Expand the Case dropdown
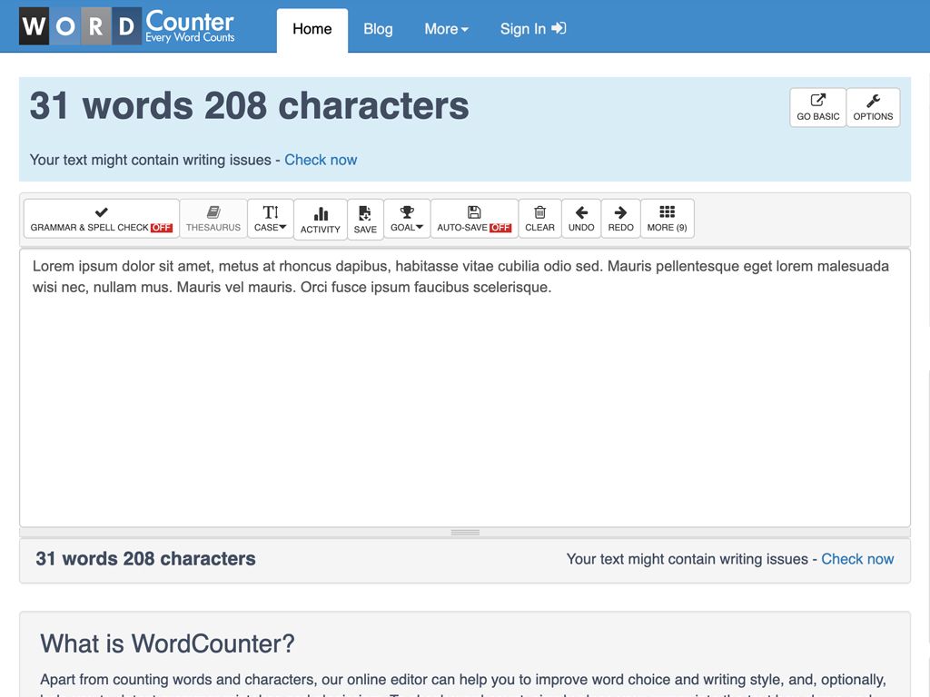Viewport: 930px width, 697px height. (271, 219)
